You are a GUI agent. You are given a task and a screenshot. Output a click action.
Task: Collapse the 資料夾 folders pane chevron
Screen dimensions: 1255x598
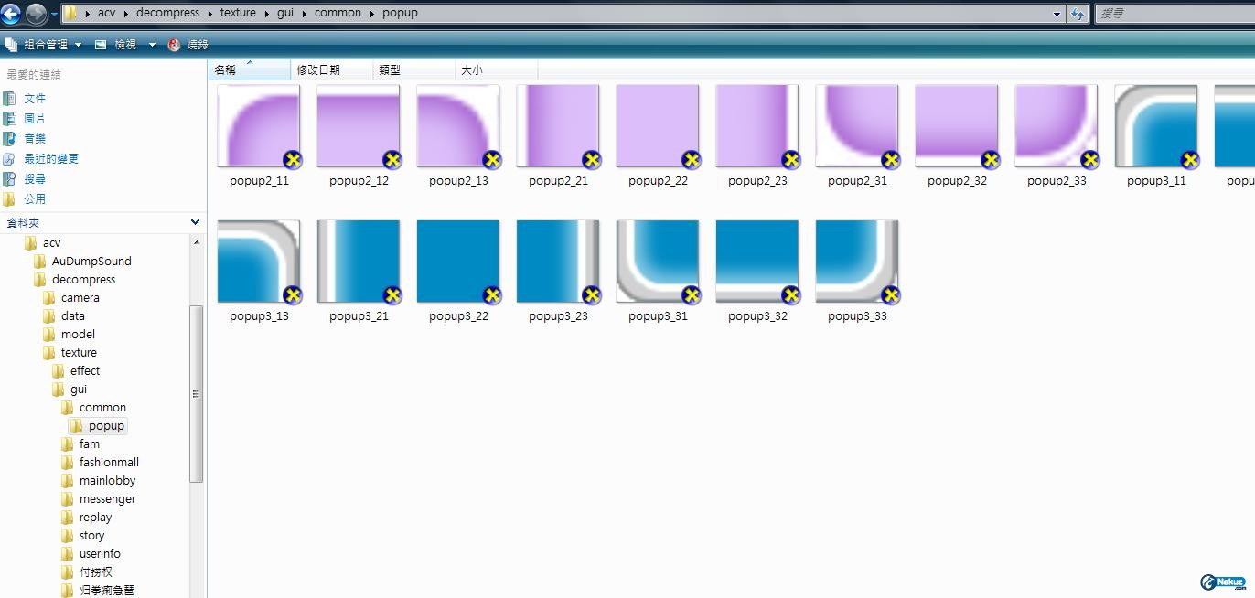point(195,222)
